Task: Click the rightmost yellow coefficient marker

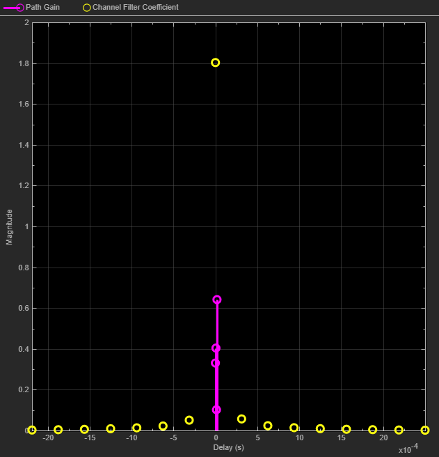Action: 424,430
